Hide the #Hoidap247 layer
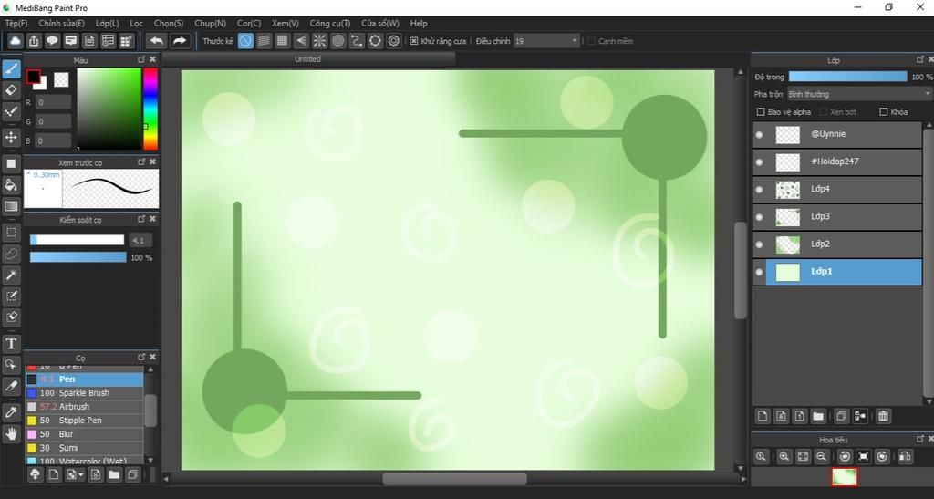This screenshot has width=934, height=499. 759,162
